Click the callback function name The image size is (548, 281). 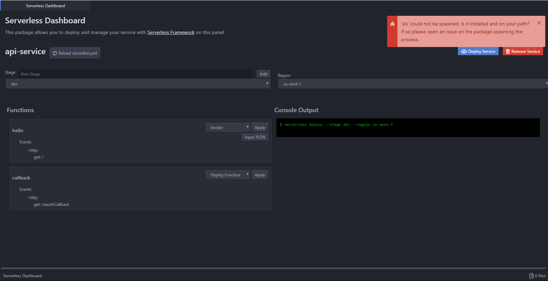pos(21,178)
